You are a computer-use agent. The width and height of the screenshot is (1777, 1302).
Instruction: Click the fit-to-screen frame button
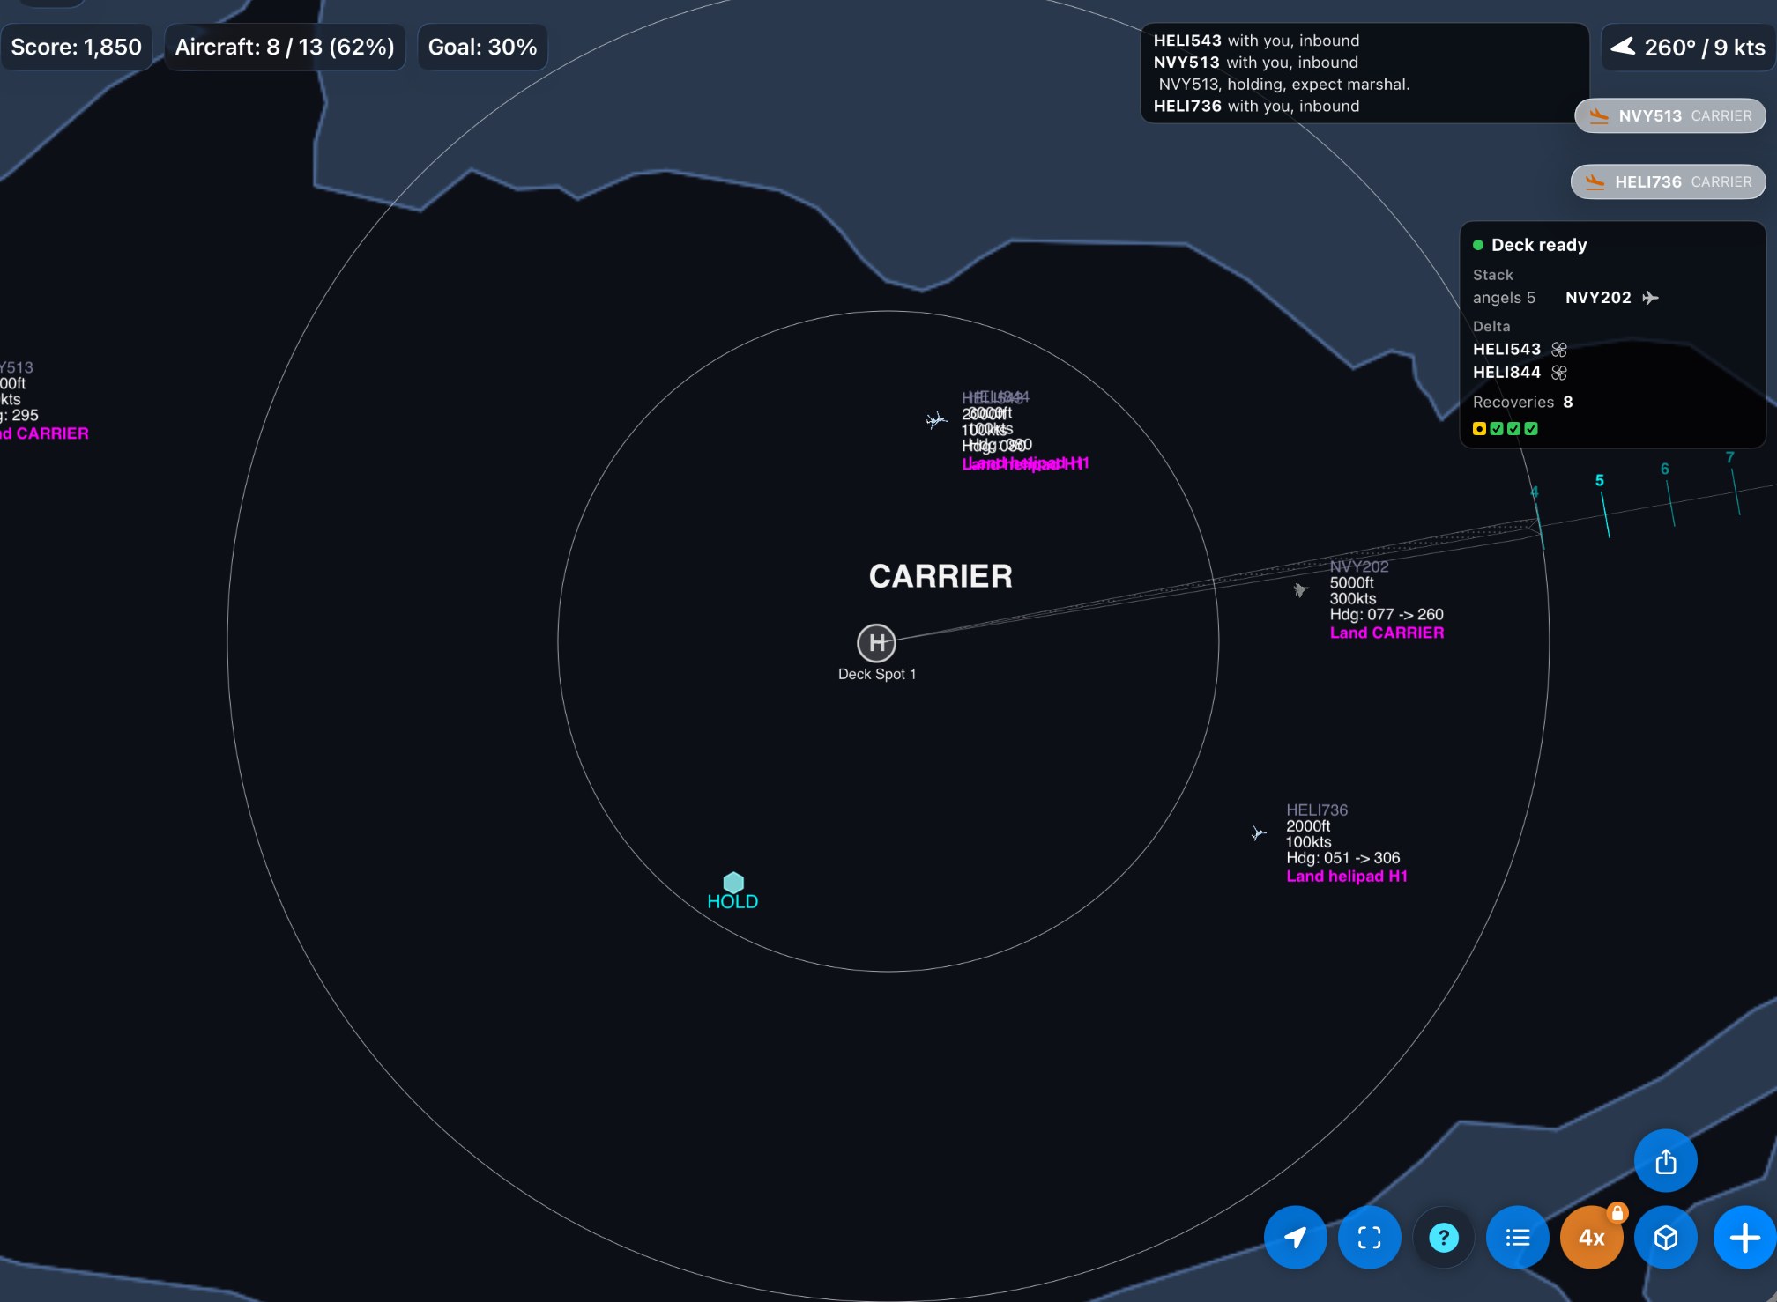[x=1369, y=1238]
